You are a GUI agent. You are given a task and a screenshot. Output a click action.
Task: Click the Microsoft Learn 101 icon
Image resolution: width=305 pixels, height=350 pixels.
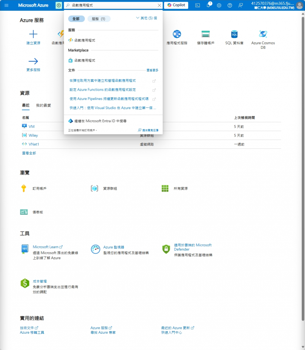pyautogui.click(x=25, y=249)
